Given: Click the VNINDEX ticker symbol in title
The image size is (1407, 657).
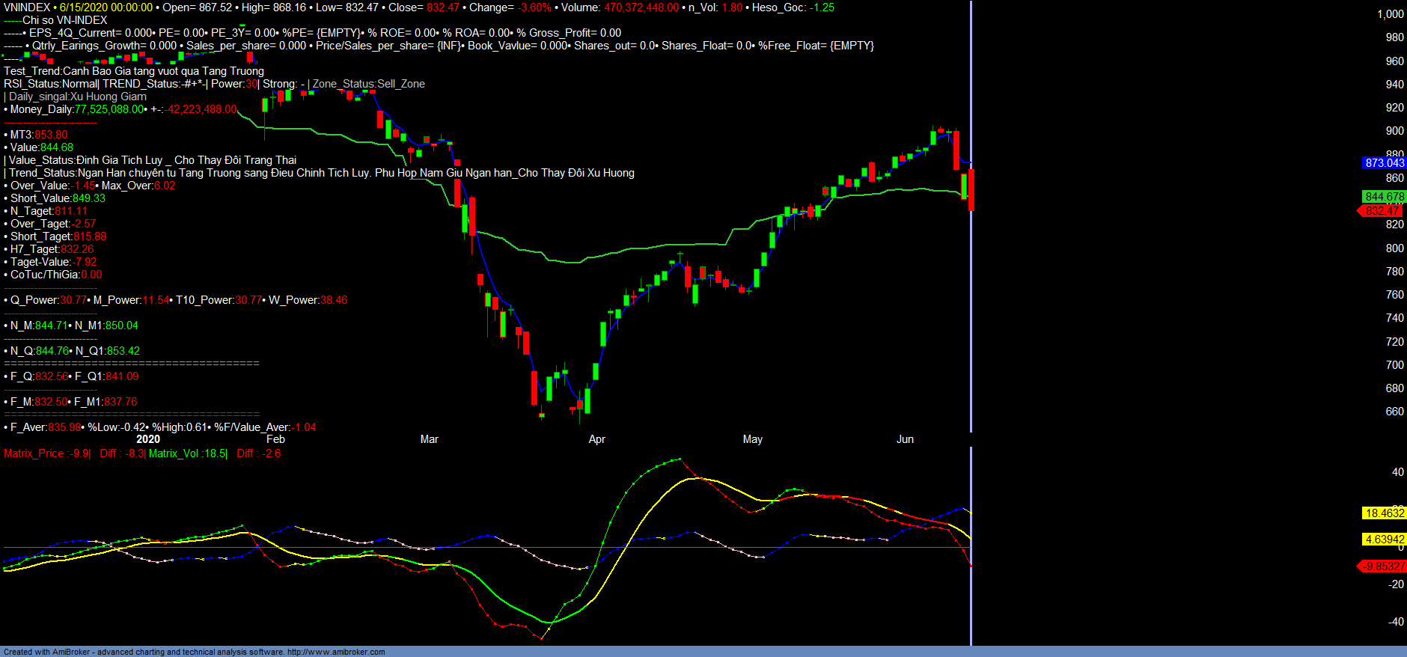Looking at the screenshot, I should pyautogui.click(x=27, y=7).
